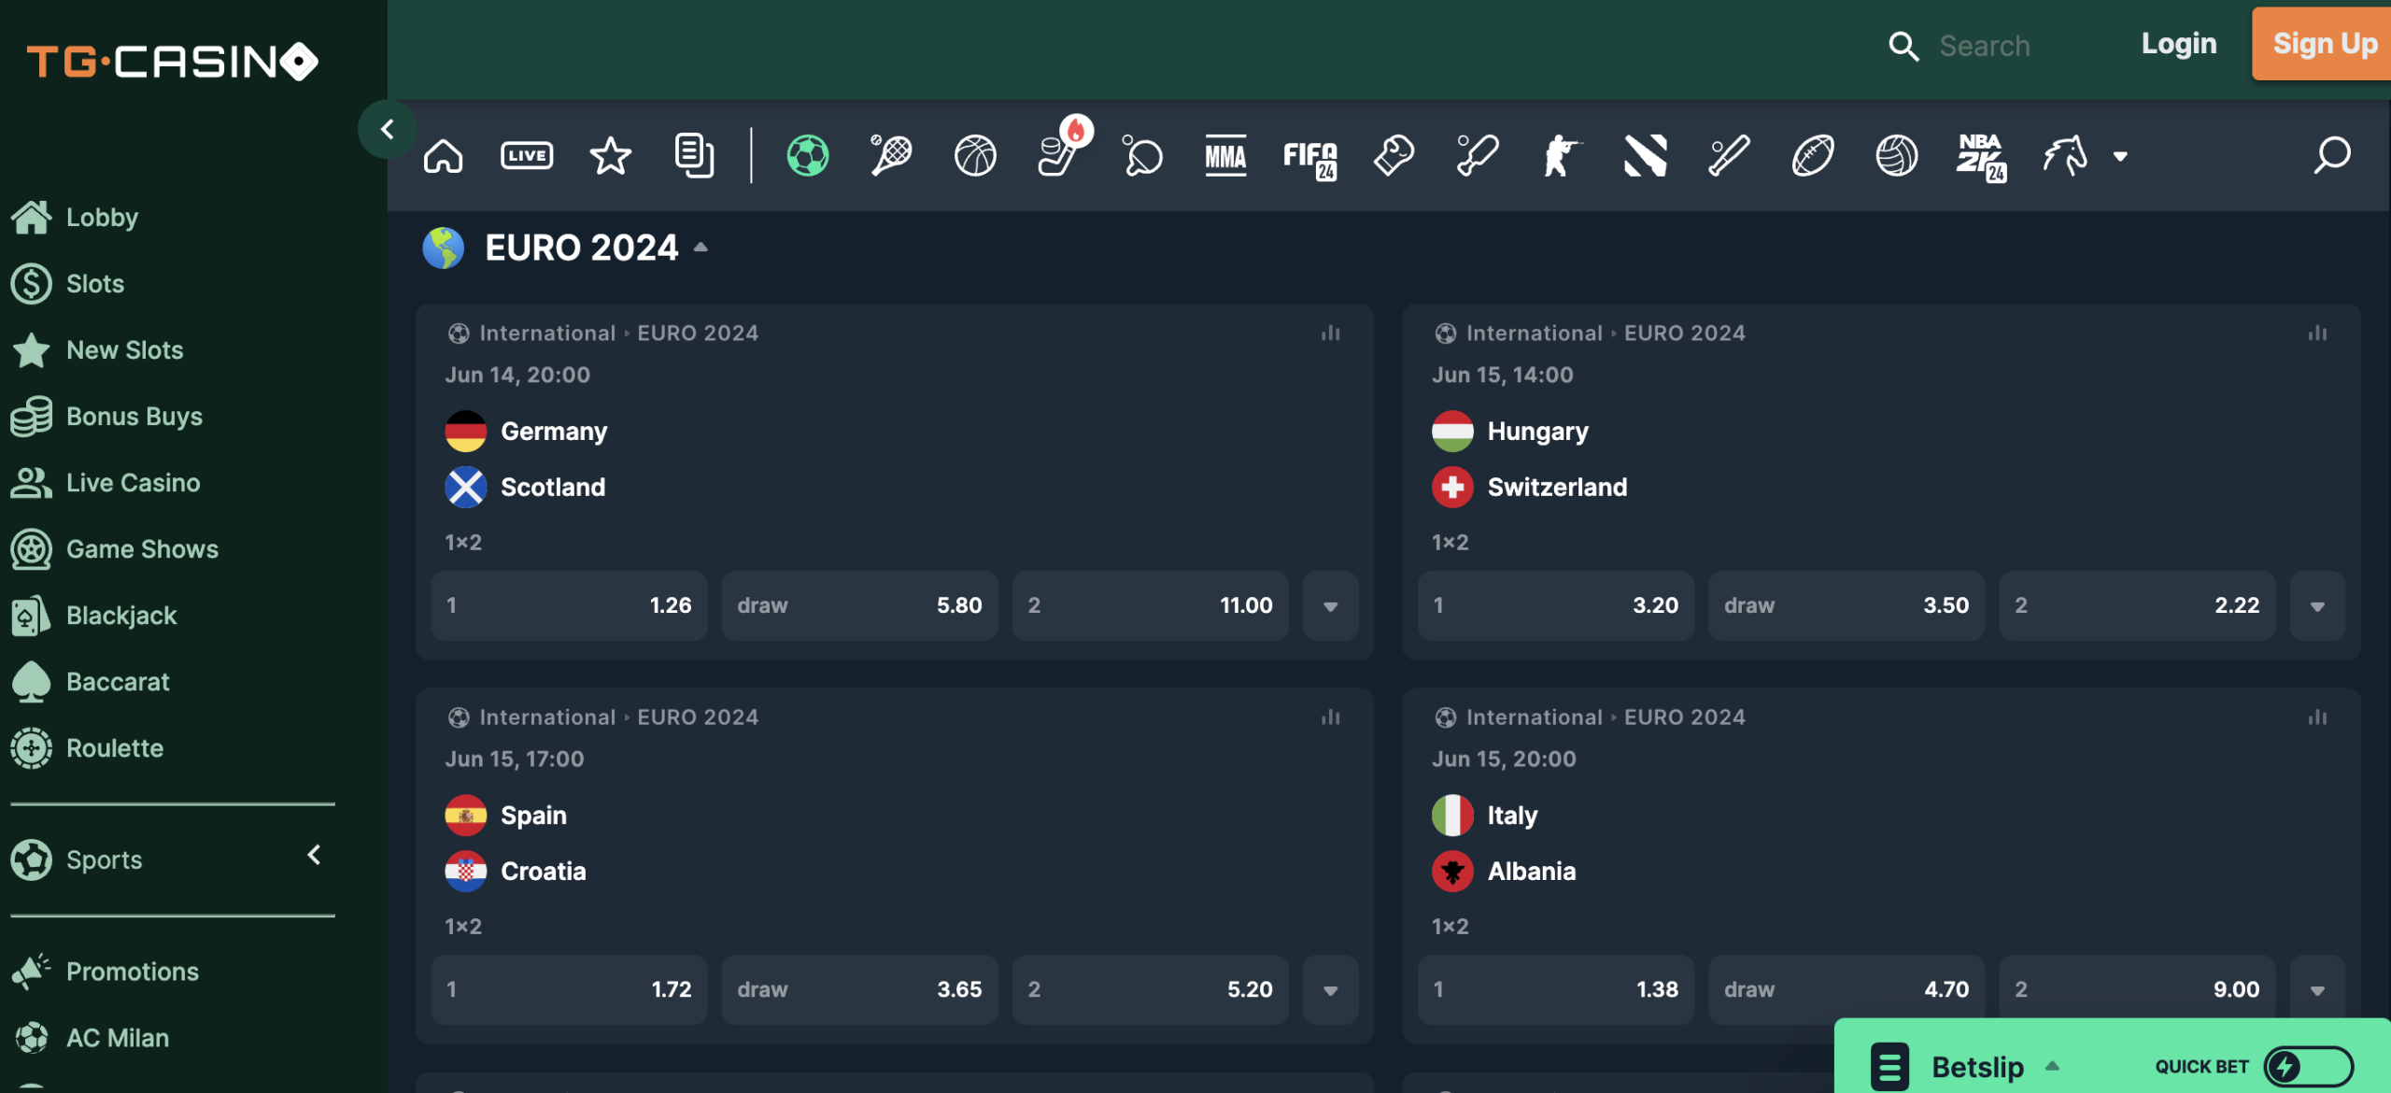
Task: Select the NBA 2K24 esports icon
Action: tap(1981, 157)
